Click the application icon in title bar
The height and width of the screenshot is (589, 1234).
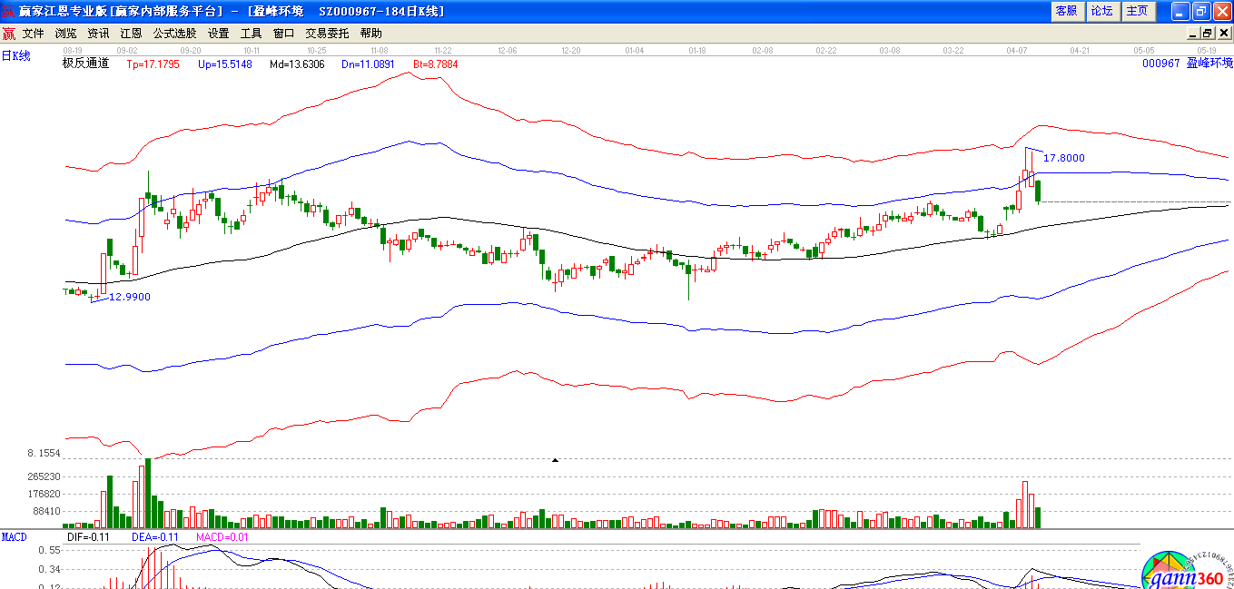click(9, 11)
